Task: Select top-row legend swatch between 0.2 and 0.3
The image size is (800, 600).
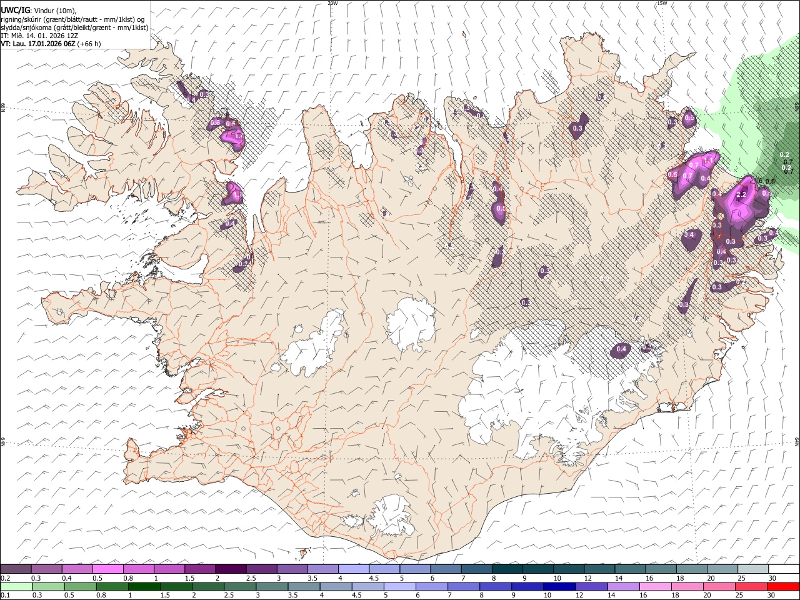Action: click(16, 569)
